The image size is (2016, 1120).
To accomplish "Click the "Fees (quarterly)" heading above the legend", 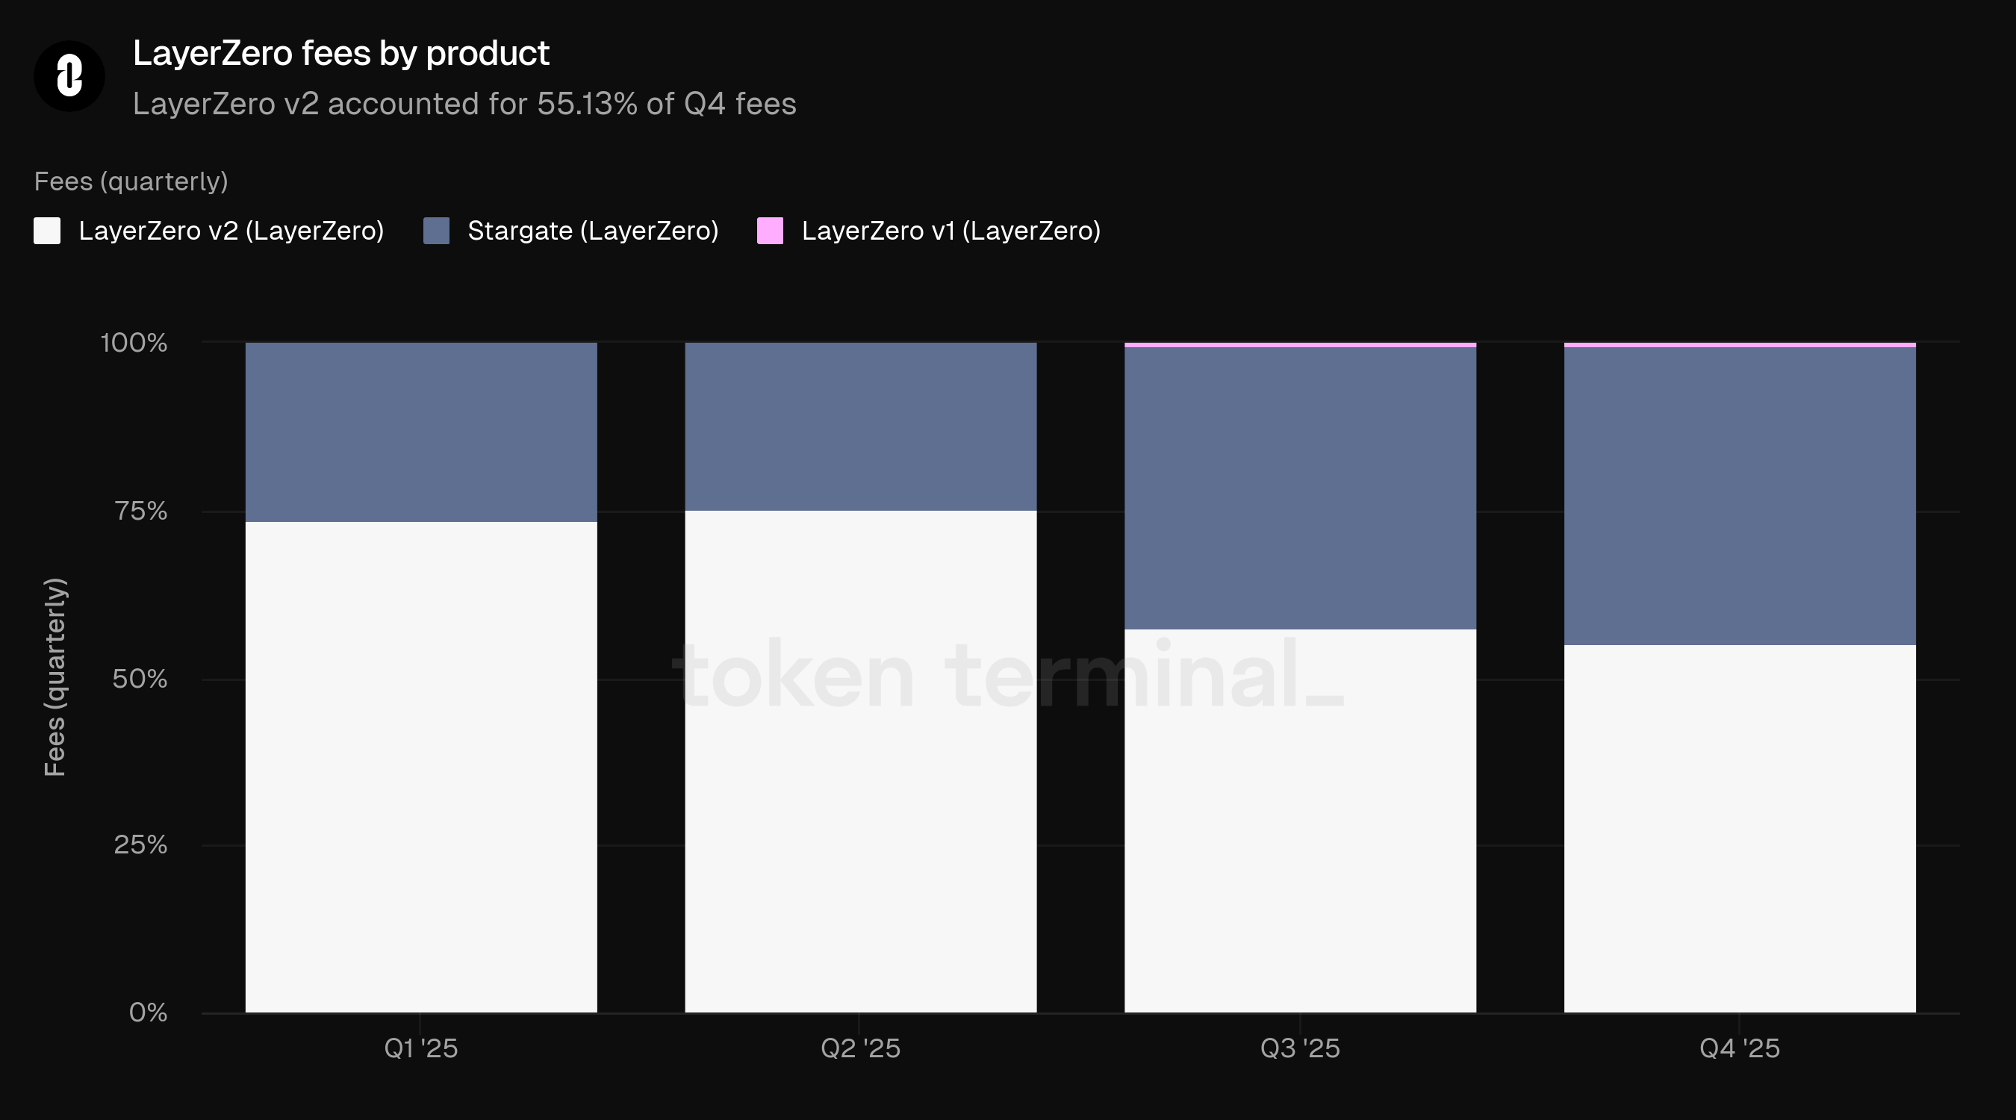I will point(131,181).
